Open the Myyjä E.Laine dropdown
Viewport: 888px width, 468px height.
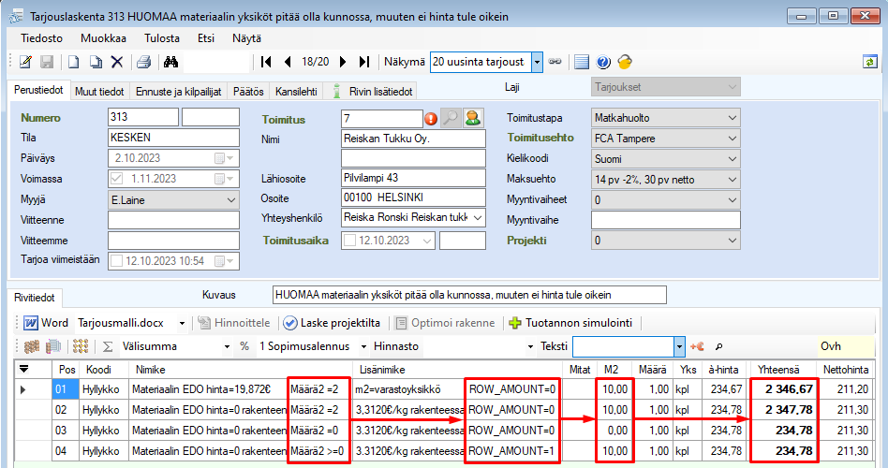(231, 199)
